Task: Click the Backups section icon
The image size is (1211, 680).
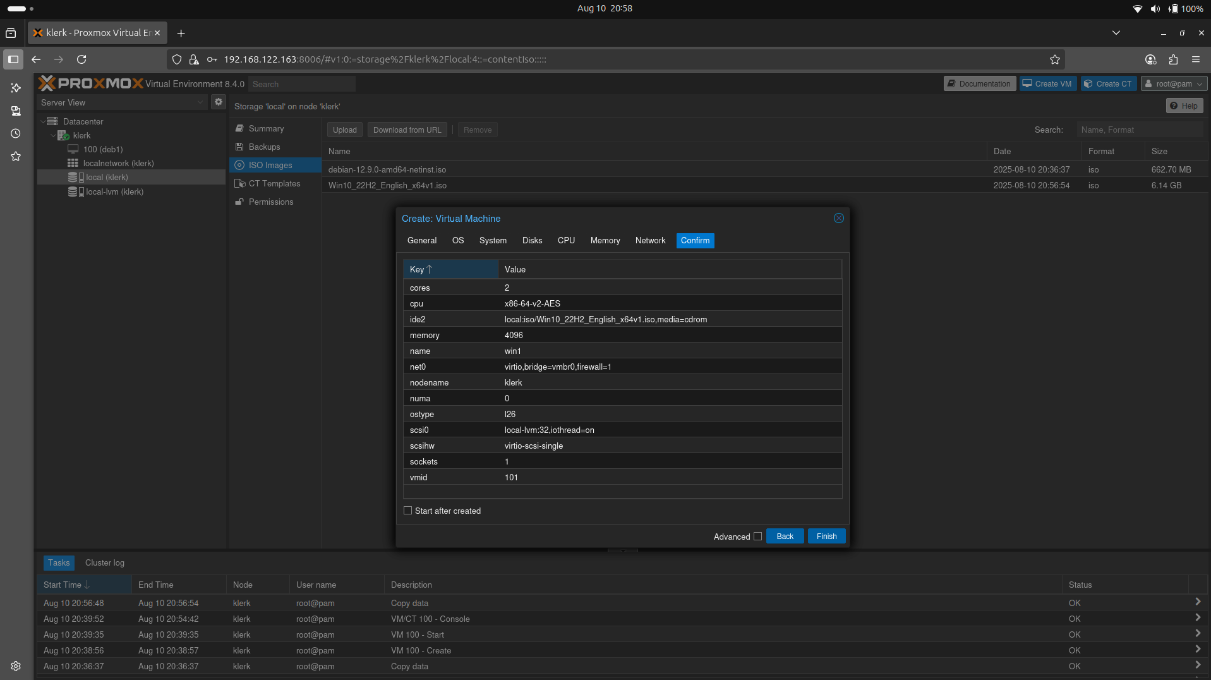Action: [239, 147]
